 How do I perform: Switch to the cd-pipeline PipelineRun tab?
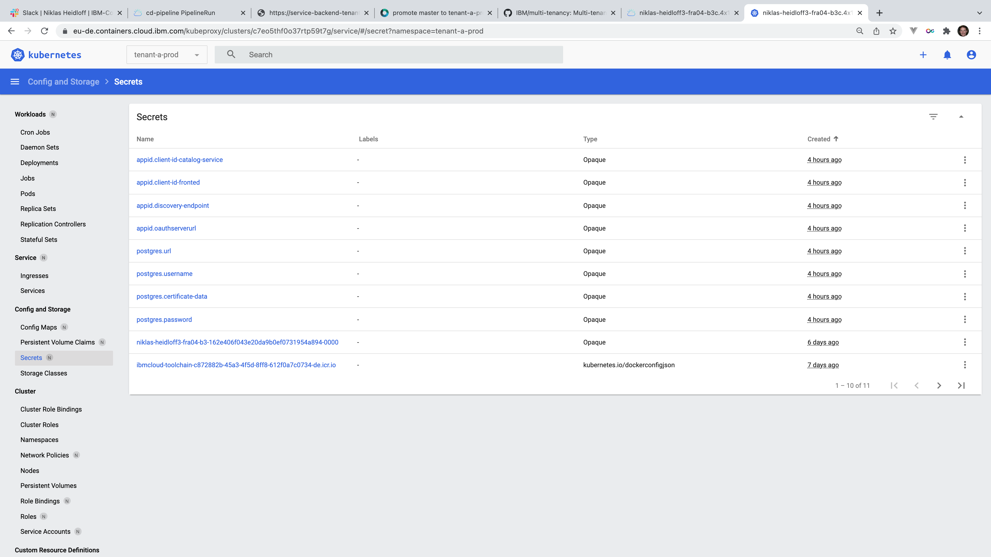(181, 13)
